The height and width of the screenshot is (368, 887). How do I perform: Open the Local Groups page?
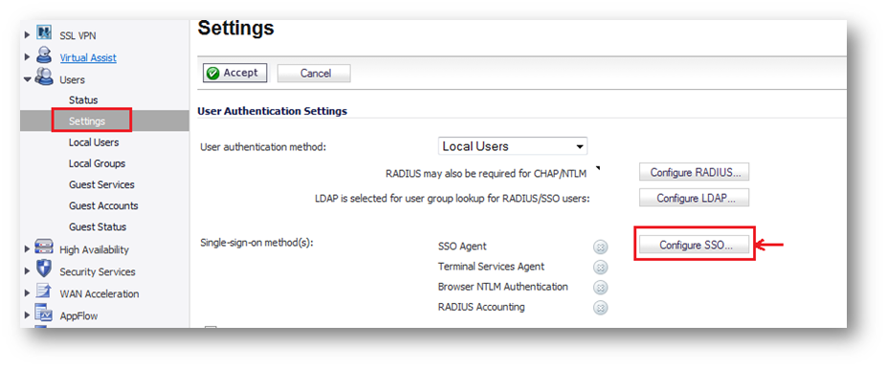point(97,163)
